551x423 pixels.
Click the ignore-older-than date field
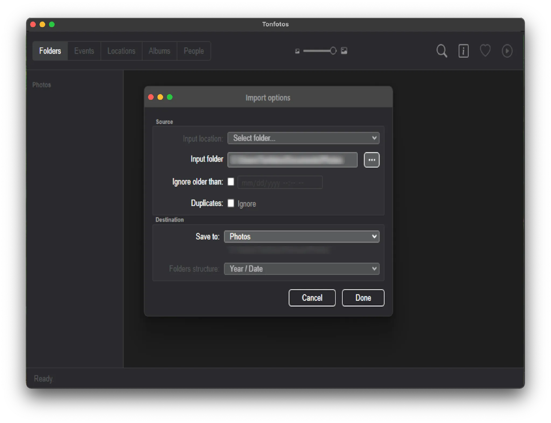coord(280,182)
